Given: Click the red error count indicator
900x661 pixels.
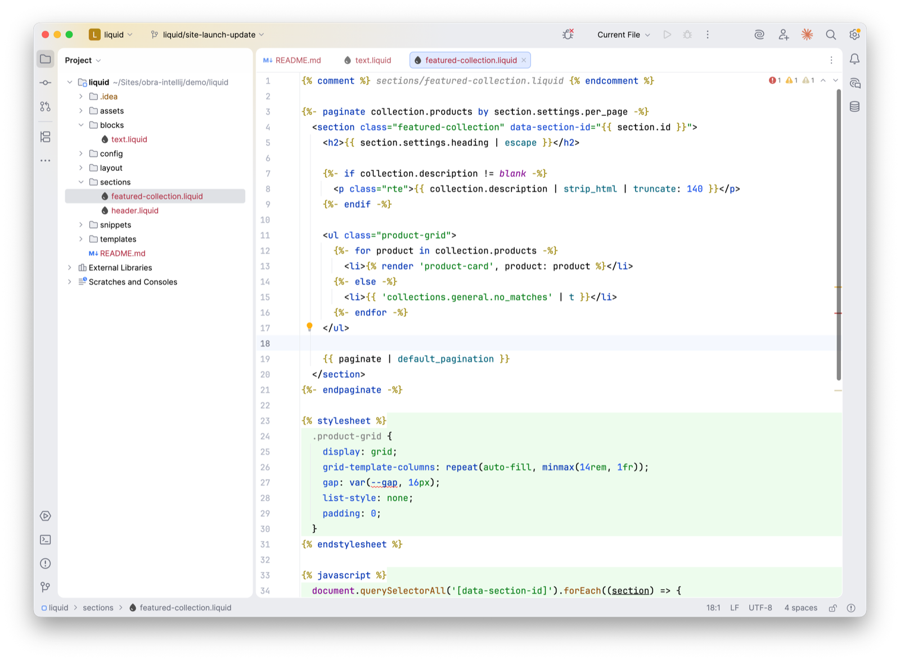Looking at the screenshot, I should click(775, 80).
